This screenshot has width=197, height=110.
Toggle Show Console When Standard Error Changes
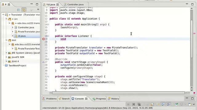point(169,104)
